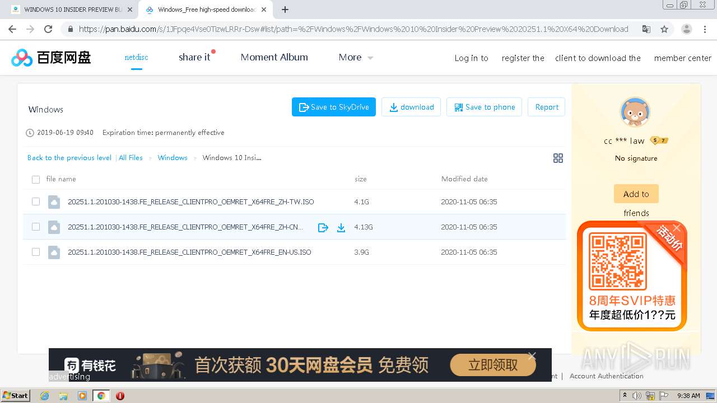
Task: Open the Windows Start menu
Action: pos(15,396)
